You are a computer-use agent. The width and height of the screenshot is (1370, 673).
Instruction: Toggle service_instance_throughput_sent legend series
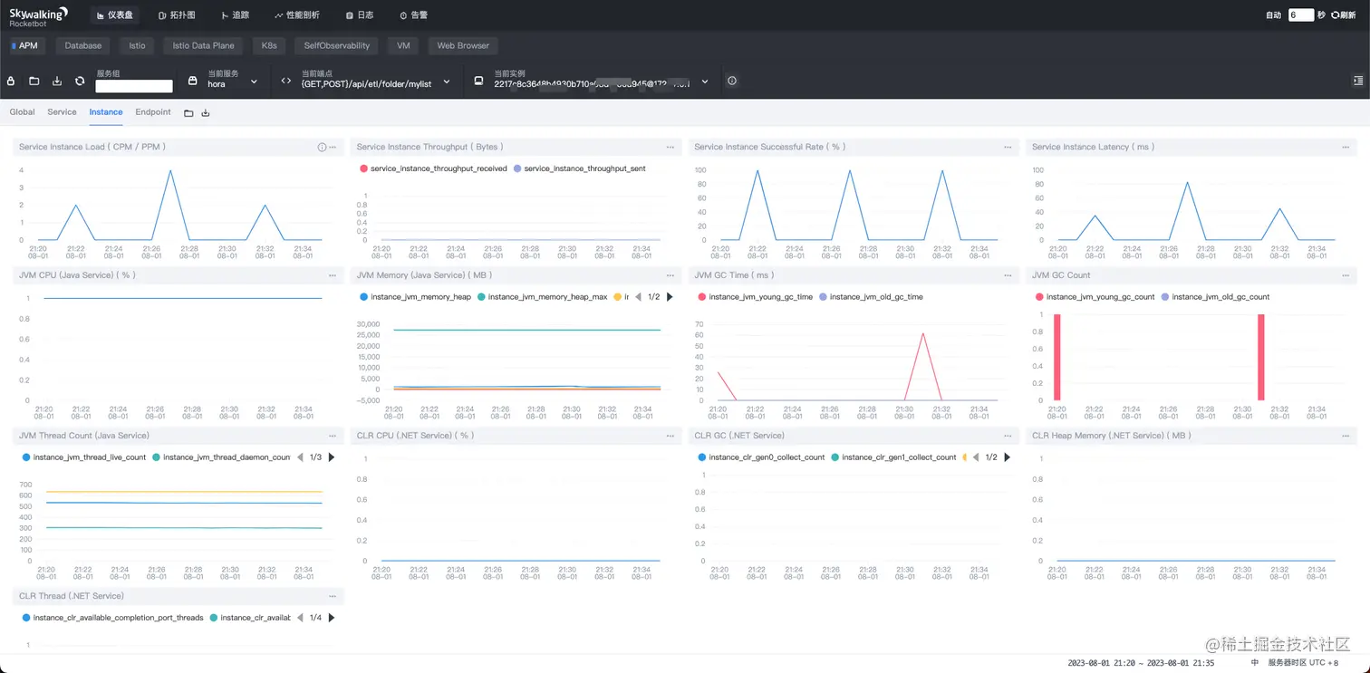579,168
